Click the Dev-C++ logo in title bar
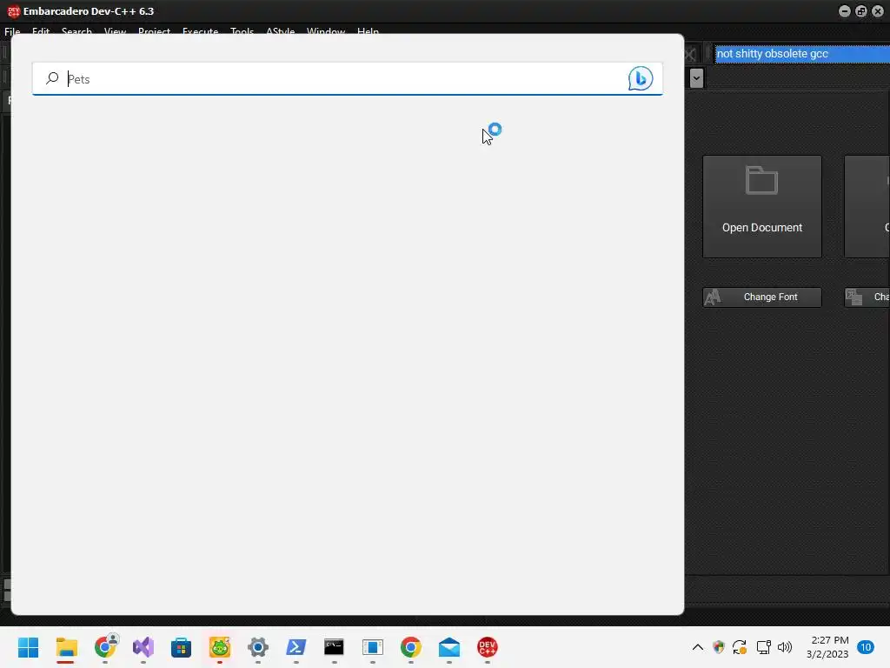The height and width of the screenshot is (668, 890). [x=13, y=11]
